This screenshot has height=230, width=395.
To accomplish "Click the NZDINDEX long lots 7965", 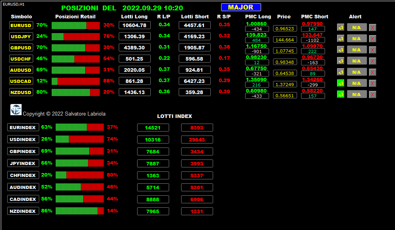I will [153, 211].
